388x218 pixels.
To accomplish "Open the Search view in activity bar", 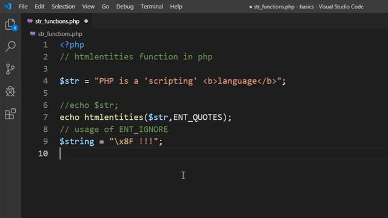I will (10, 47).
